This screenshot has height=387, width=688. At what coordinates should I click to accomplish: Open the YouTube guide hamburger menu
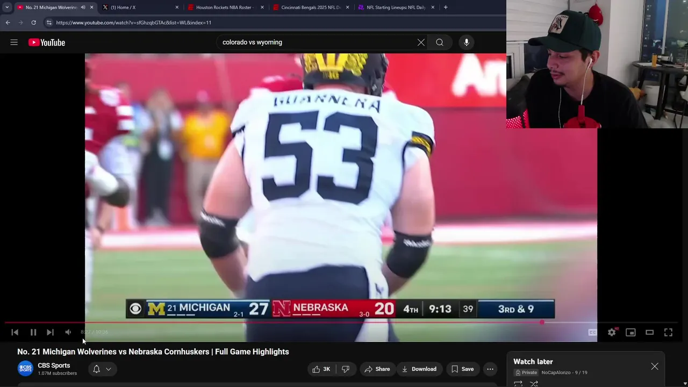click(14, 42)
